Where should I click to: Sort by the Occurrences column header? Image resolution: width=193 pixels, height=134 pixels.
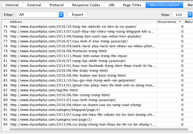[167, 22]
